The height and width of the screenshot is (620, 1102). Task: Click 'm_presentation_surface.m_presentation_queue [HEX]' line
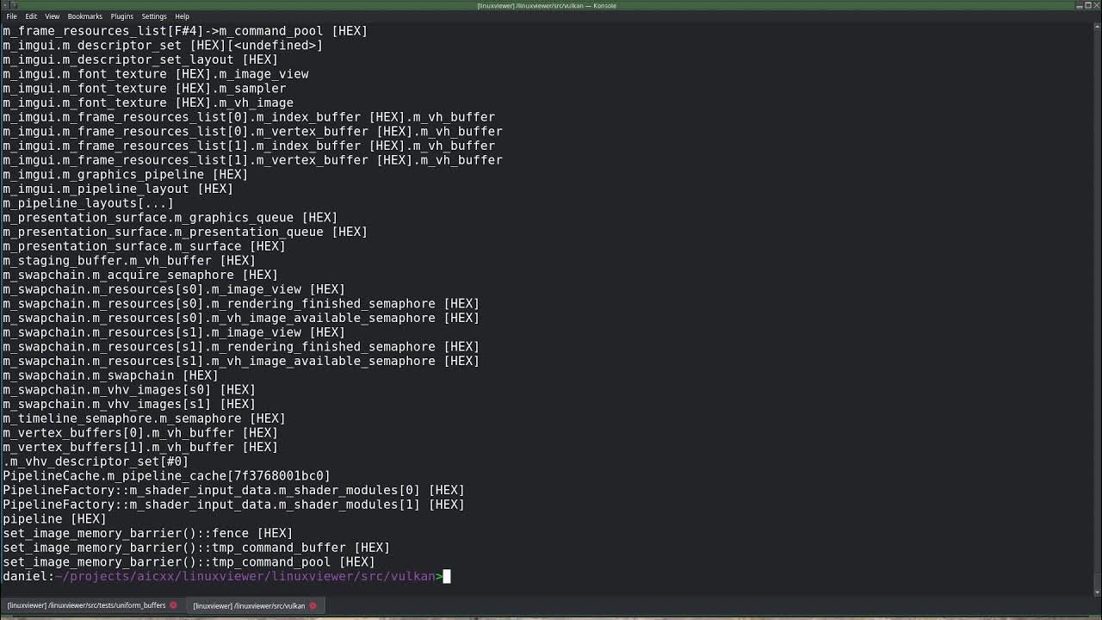[x=185, y=232]
